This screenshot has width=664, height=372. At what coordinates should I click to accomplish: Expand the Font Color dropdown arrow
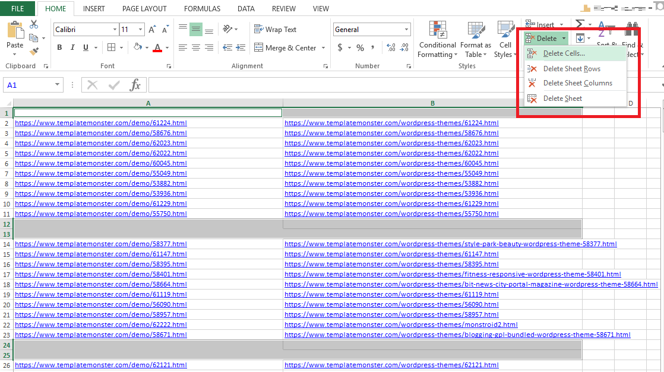pos(167,47)
